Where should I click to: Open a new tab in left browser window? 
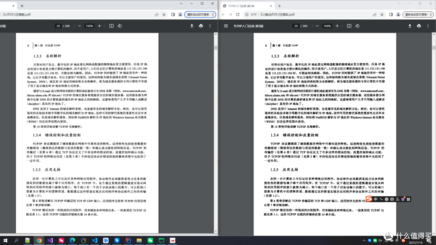tap(22, 6)
